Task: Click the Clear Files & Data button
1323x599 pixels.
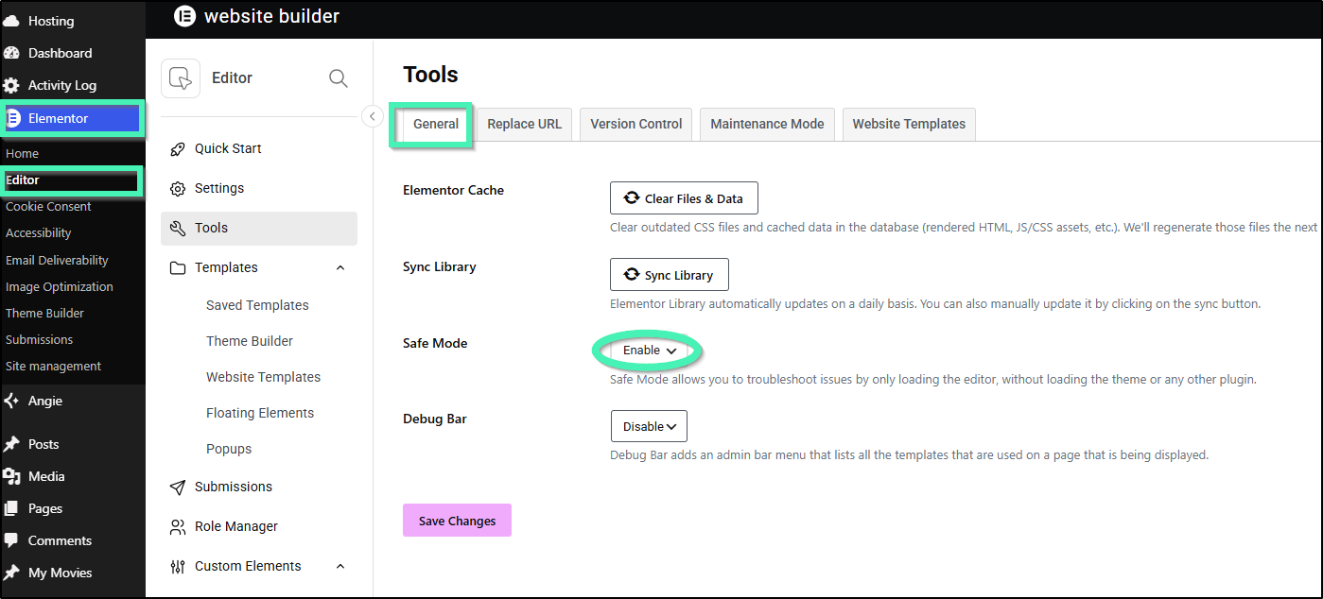Action: click(x=684, y=198)
